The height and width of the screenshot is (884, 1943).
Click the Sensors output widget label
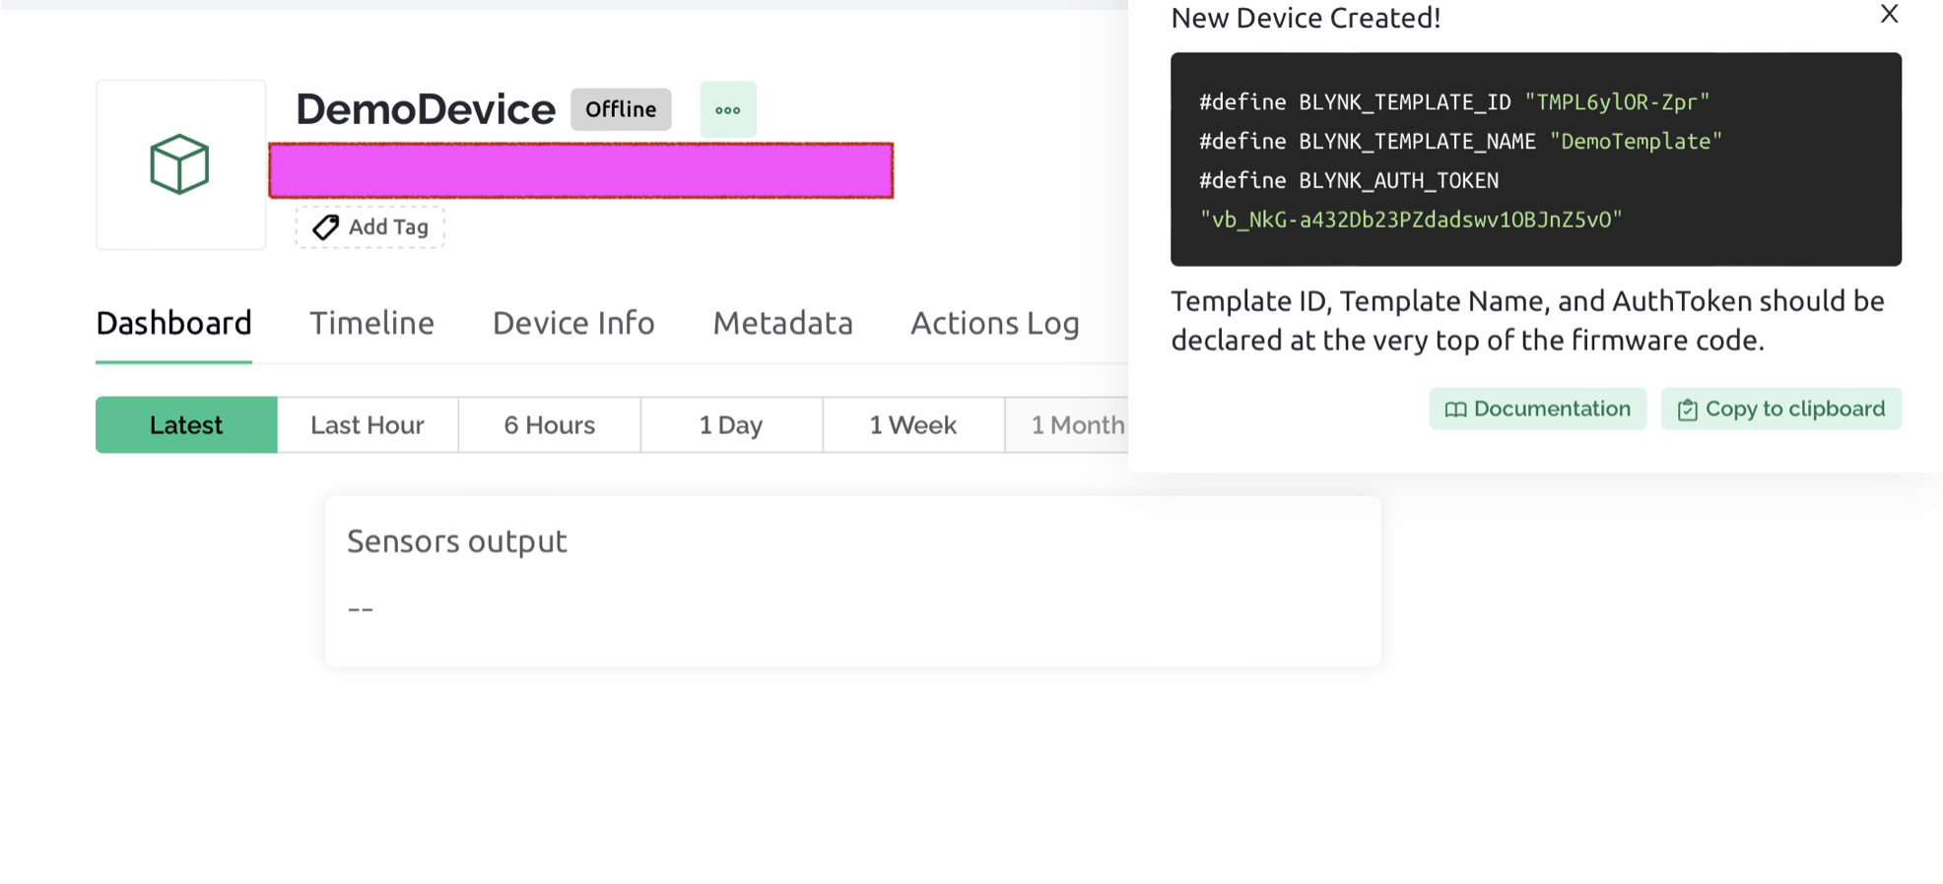pos(457,541)
